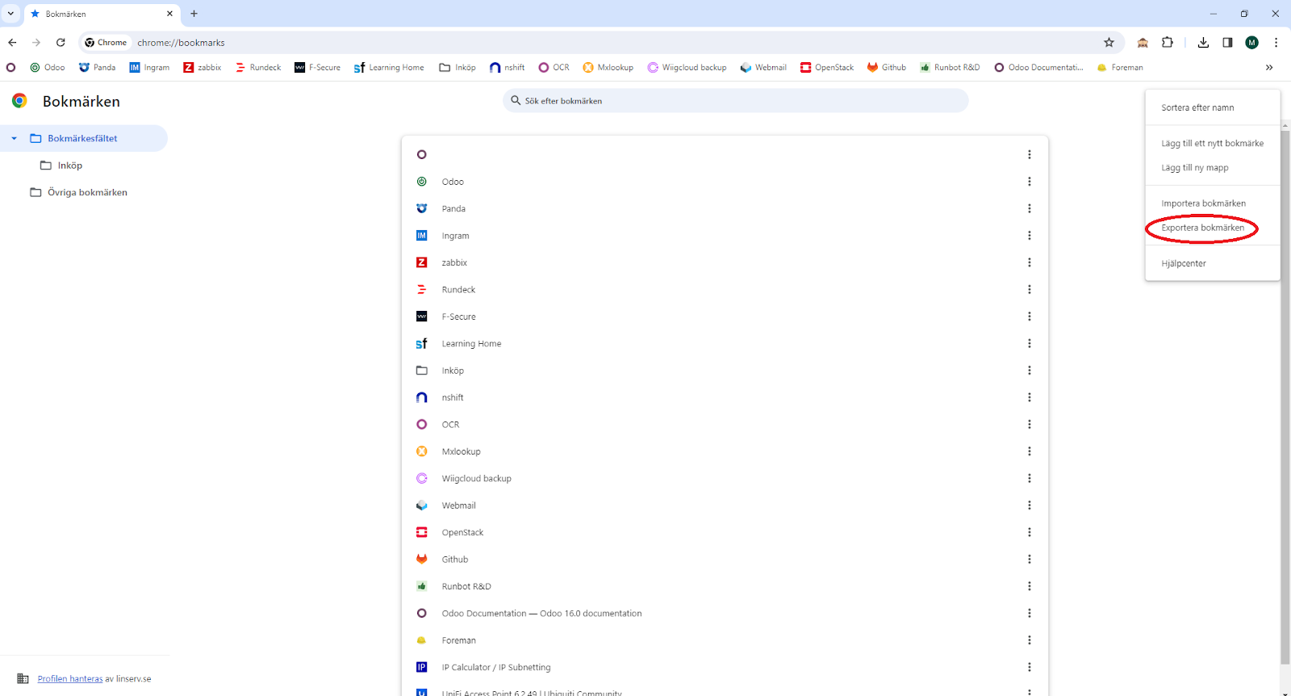Click the Odoo bookmark in the bookmarks bar

click(48, 68)
